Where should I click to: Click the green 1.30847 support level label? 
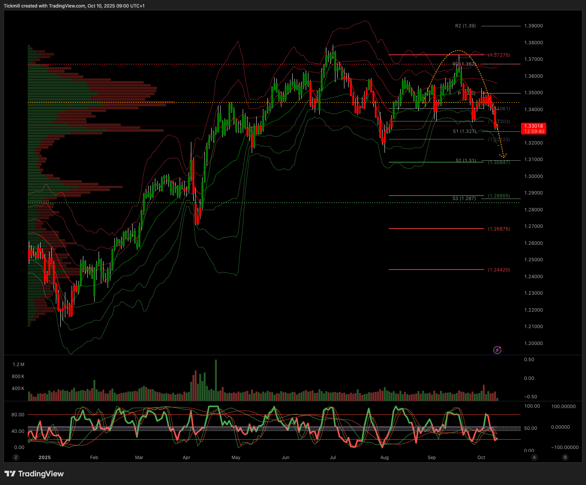[x=499, y=163]
